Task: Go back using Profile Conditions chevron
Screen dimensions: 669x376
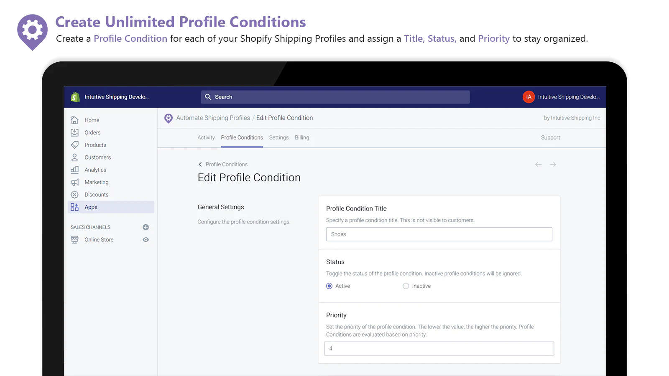Action: 200,165
